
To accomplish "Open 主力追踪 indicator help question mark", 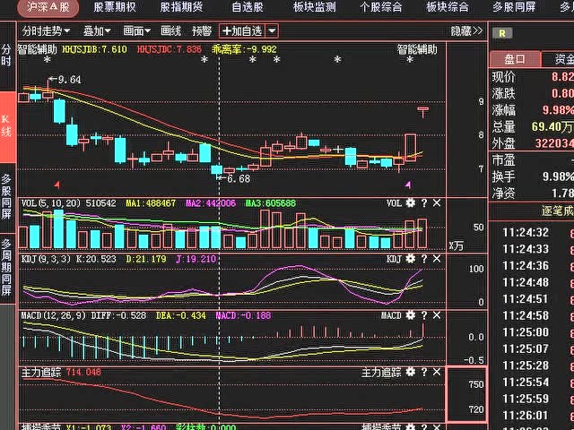I will [x=424, y=373].
